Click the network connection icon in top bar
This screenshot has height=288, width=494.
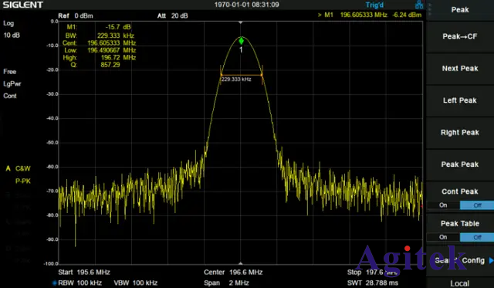(419, 5)
